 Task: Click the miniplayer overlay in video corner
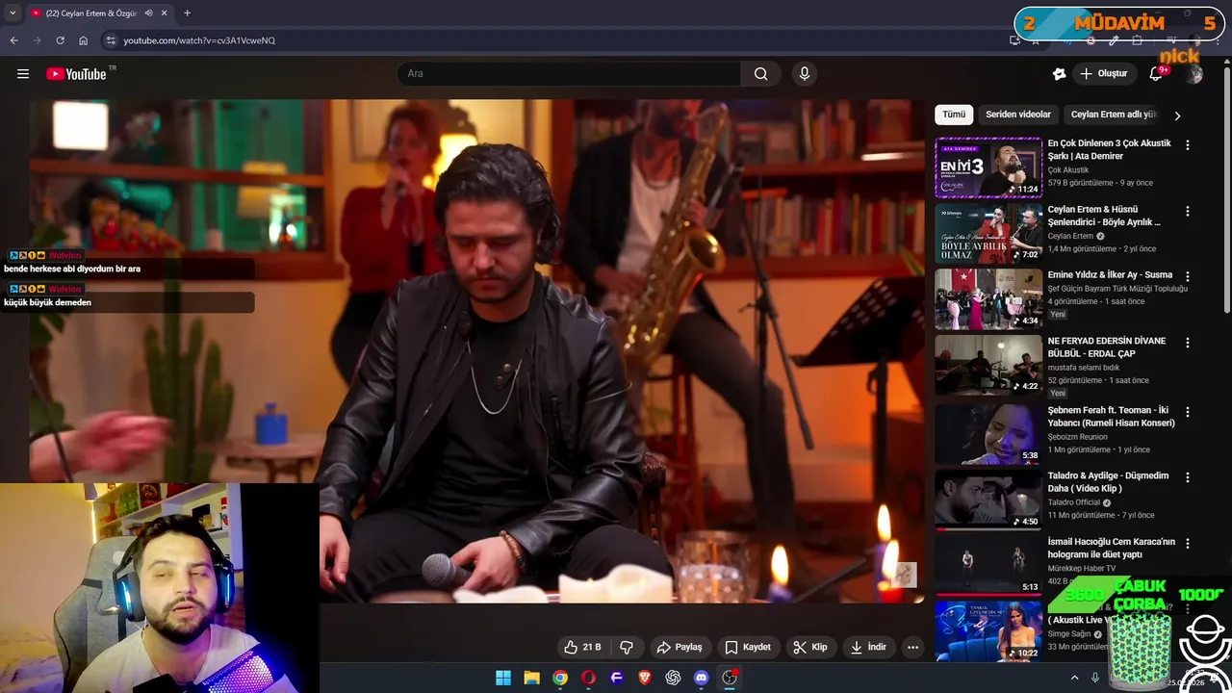pyautogui.click(x=905, y=575)
